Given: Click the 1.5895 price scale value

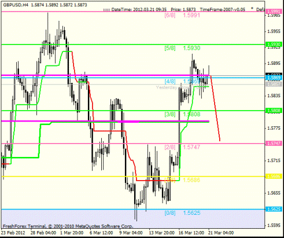Looking at the screenshot, I should (274, 64).
